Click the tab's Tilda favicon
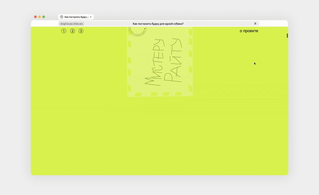The height and width of the screenshot is (195, 319). click(x=62, y=17)
